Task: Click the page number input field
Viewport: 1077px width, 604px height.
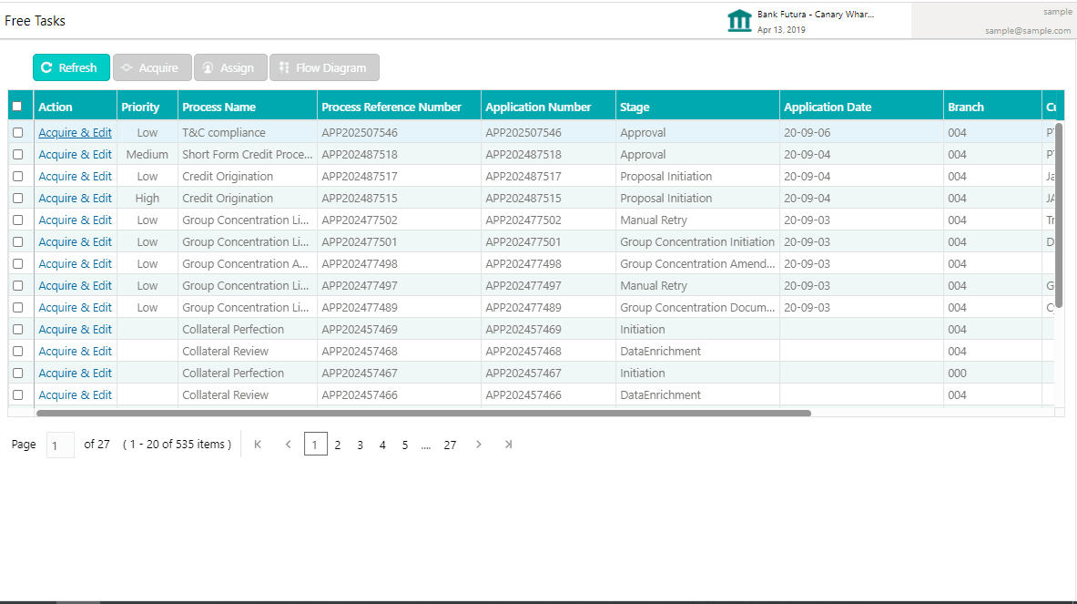Action: 60,445
